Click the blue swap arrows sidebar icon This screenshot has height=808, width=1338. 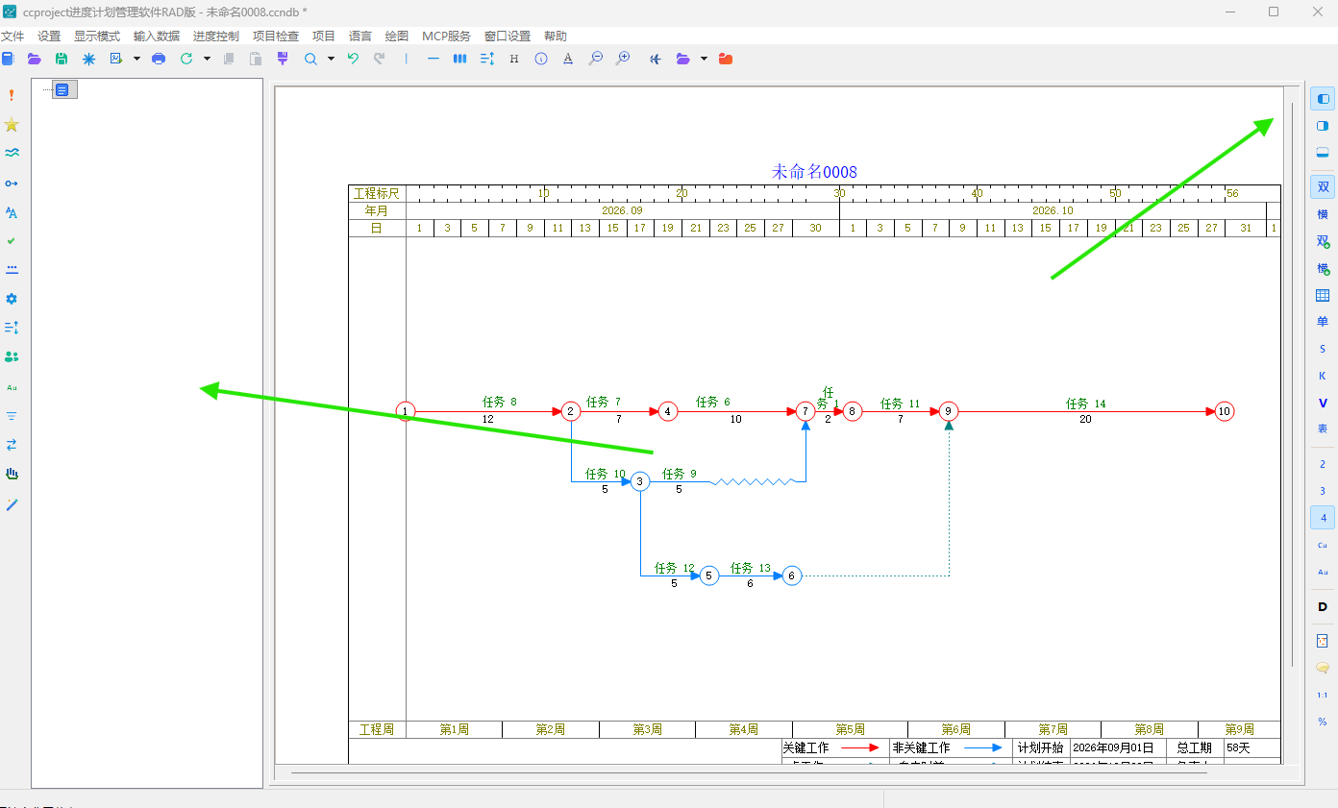click(12, 445)
